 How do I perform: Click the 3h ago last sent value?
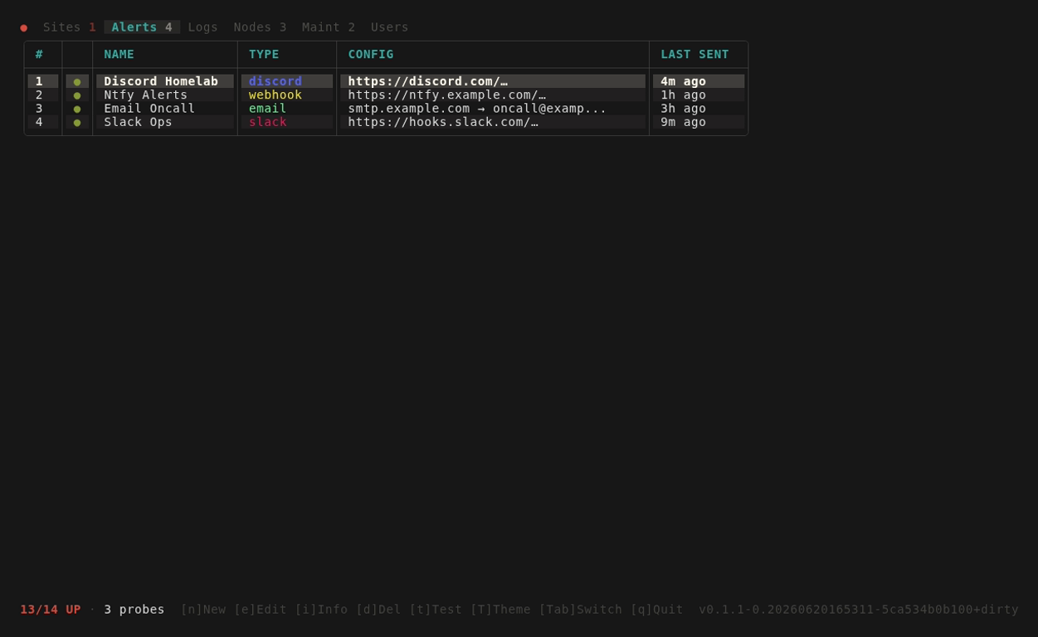click(684, 108)
